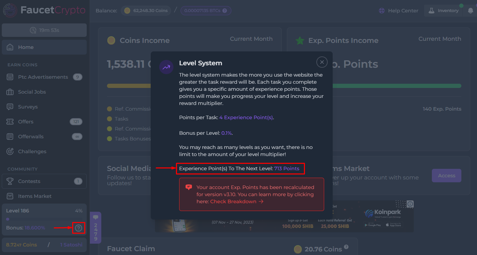This screenshot has width=477, height=255.
Task: Click the Contests trophy icon
Action: point(10,181)
